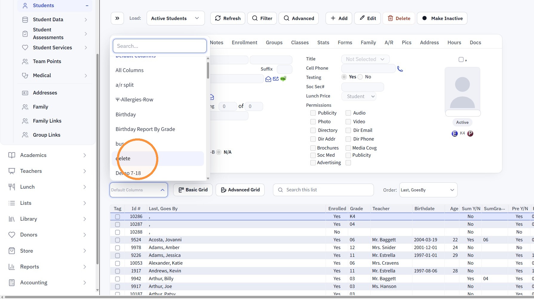Click the maroon P badge under Active

click(470, 134)
